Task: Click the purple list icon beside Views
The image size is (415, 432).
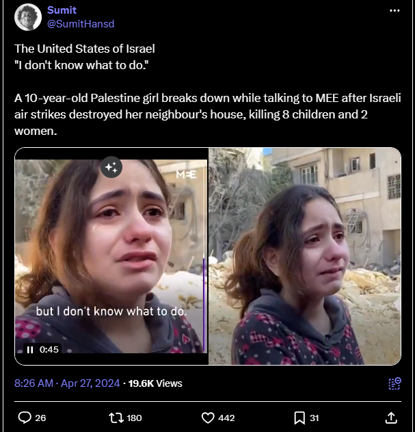Action: tap(394, 383)
